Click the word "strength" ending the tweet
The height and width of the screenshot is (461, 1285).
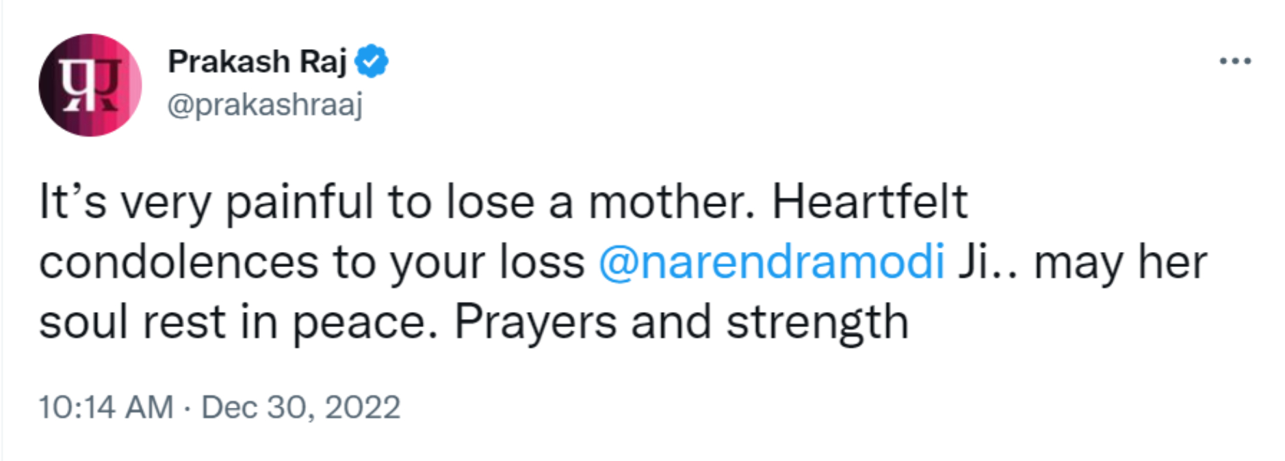(x=817, y=322)
